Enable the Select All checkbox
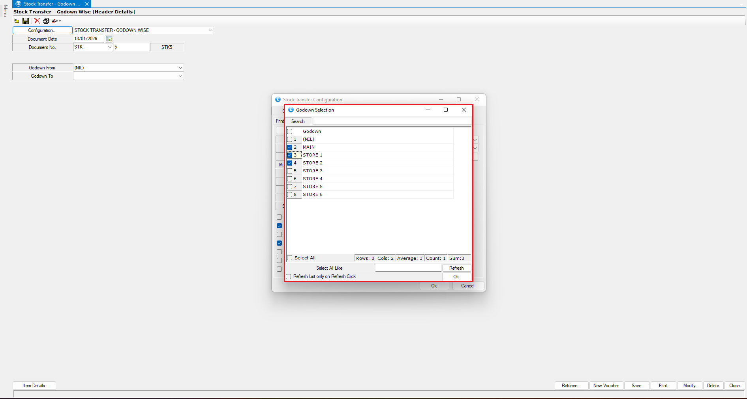This screenshot has width=747, height=399. pyautogui.click(x=290, y=258)
